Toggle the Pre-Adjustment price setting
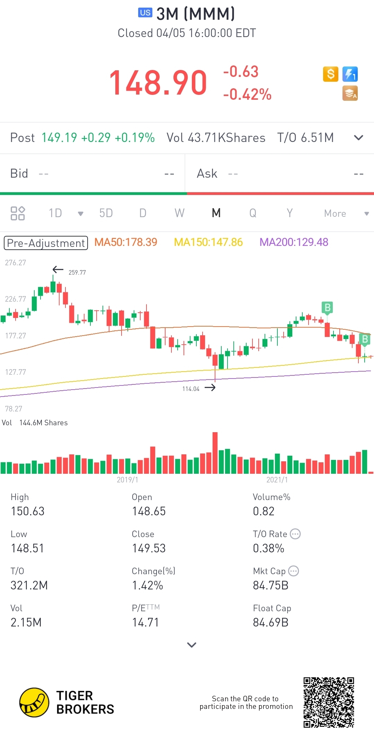Viewport: 374px width, 747px height. coord(46,243)
